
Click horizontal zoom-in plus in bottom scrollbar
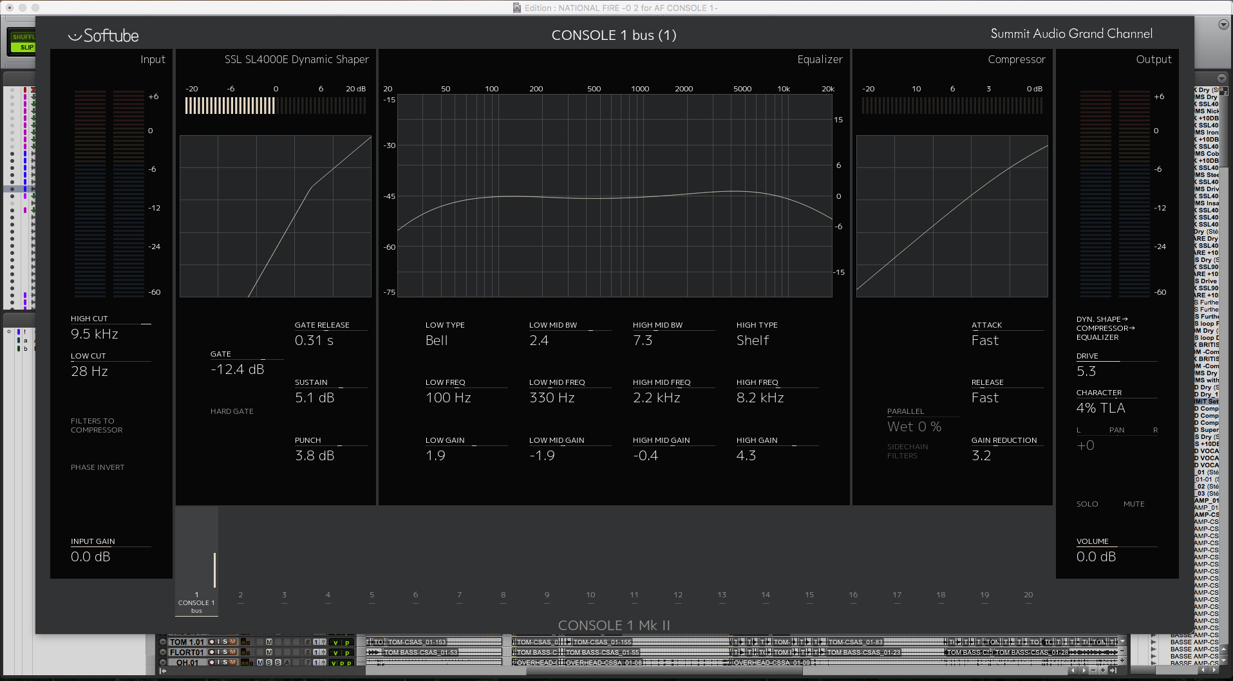pos(1102,671)
